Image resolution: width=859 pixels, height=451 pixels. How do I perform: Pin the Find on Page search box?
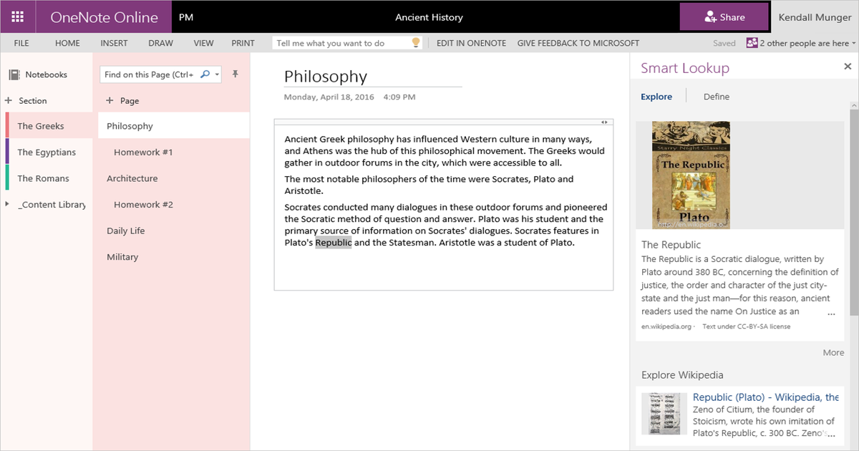pos(236,74)
